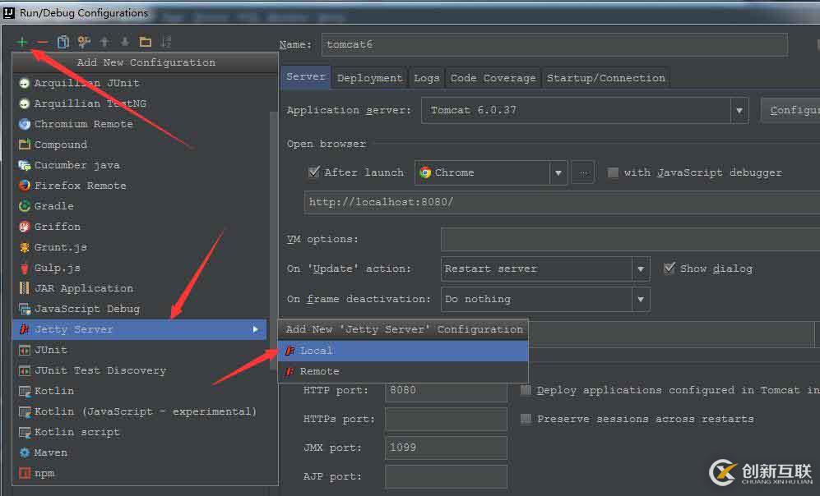This screenshot has width=820, height=496.
Task: Click the red minus Remove Configuration icon
Action: tap(43, 42)
